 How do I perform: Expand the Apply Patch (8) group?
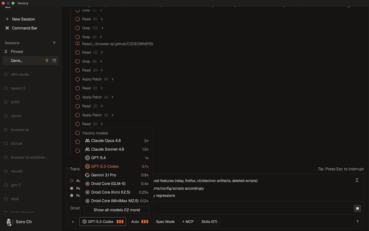pyautogui.click(x=95, y=79)
